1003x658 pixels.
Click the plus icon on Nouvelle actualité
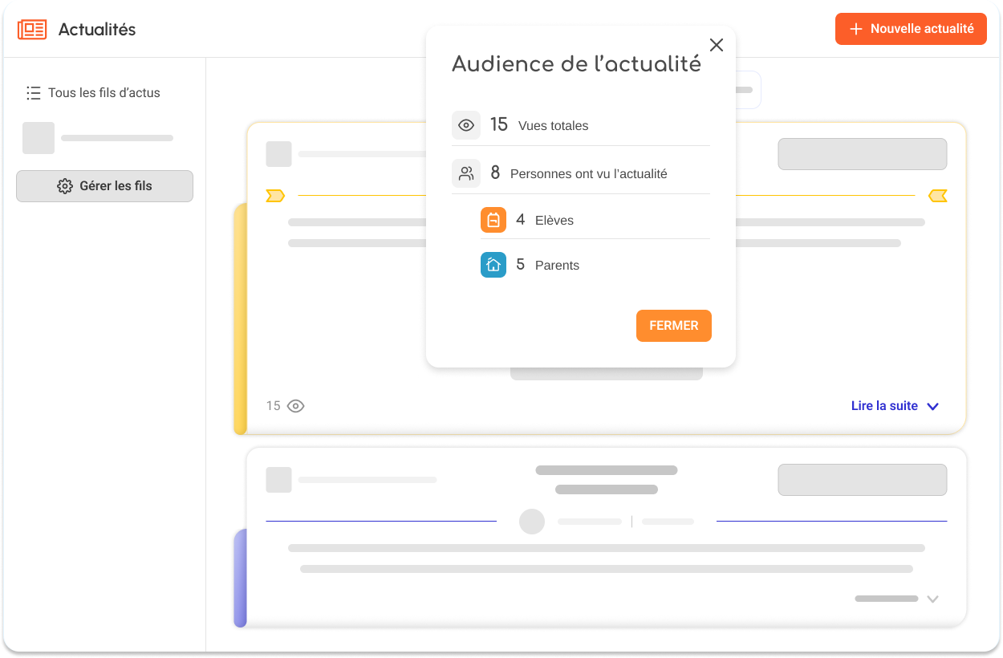coord(856,28)
